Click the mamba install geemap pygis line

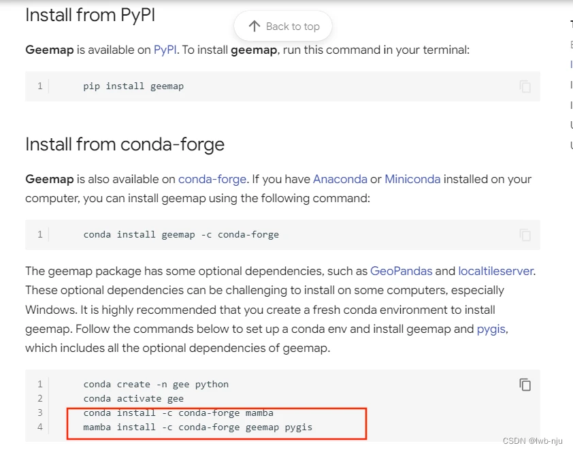197,427
